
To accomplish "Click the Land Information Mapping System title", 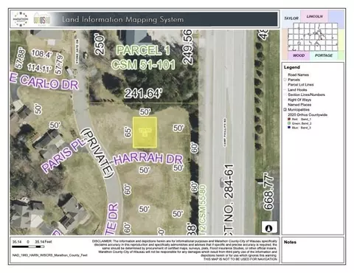I will tap(122, 19).
